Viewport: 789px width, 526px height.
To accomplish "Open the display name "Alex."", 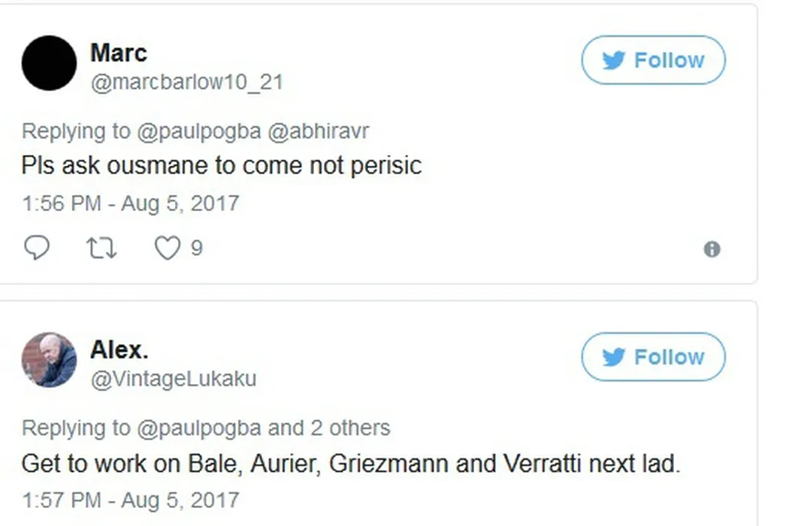I will pyautogui.click(x=119, y=349).
